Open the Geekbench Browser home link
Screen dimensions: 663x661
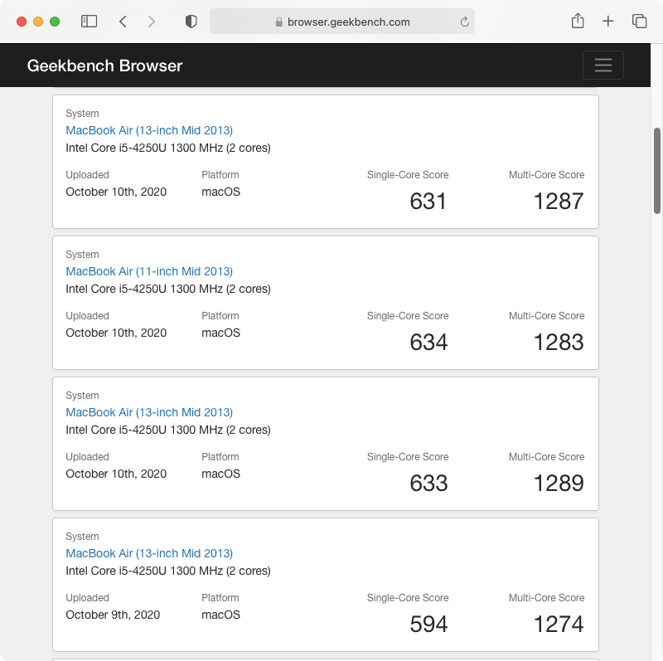click(104, 66)
